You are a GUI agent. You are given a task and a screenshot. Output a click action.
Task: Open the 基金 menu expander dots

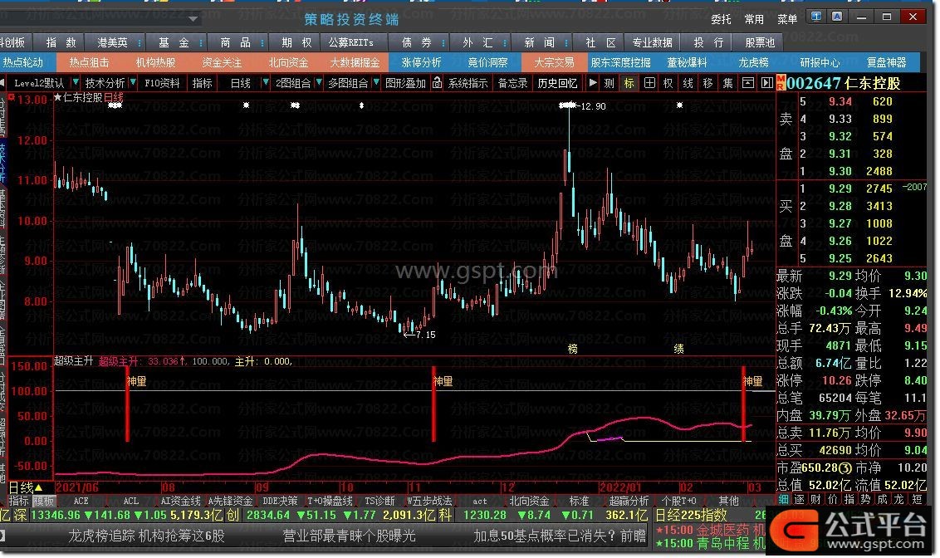tap(200, 42)
